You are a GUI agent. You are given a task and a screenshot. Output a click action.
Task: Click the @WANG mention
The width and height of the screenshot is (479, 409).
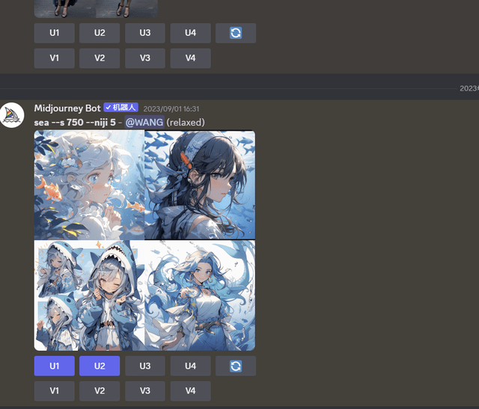pos(144,123)
